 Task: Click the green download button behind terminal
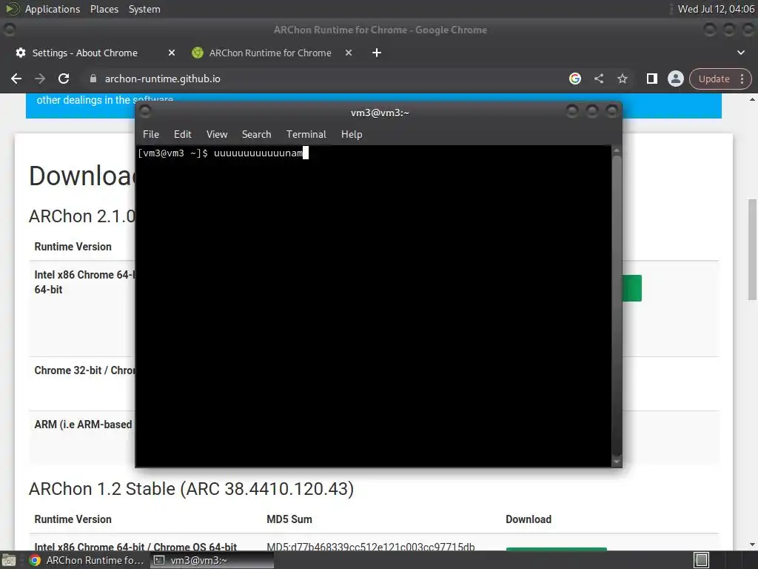pyautogui.click(x=632, y=288)
